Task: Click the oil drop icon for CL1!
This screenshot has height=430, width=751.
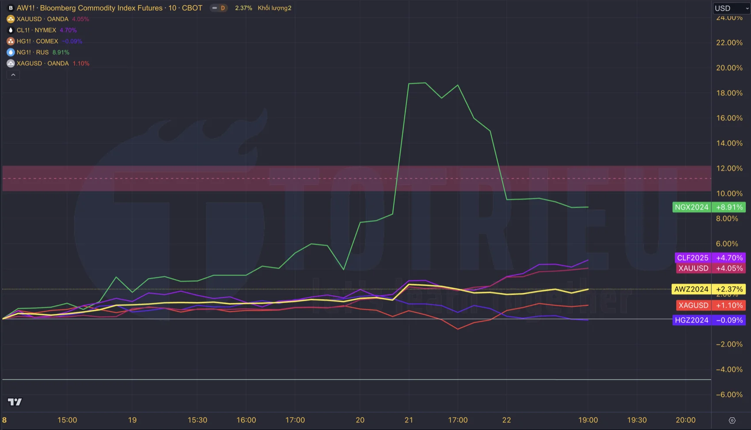Action: point(11,30)
